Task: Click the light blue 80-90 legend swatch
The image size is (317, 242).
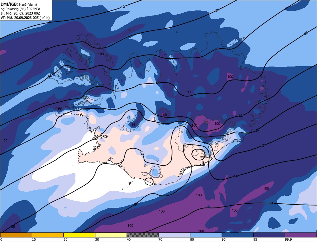Action: 206,235
